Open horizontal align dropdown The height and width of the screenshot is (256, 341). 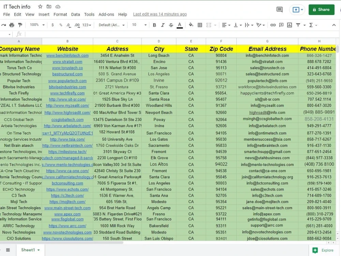[x=226, y=25]
